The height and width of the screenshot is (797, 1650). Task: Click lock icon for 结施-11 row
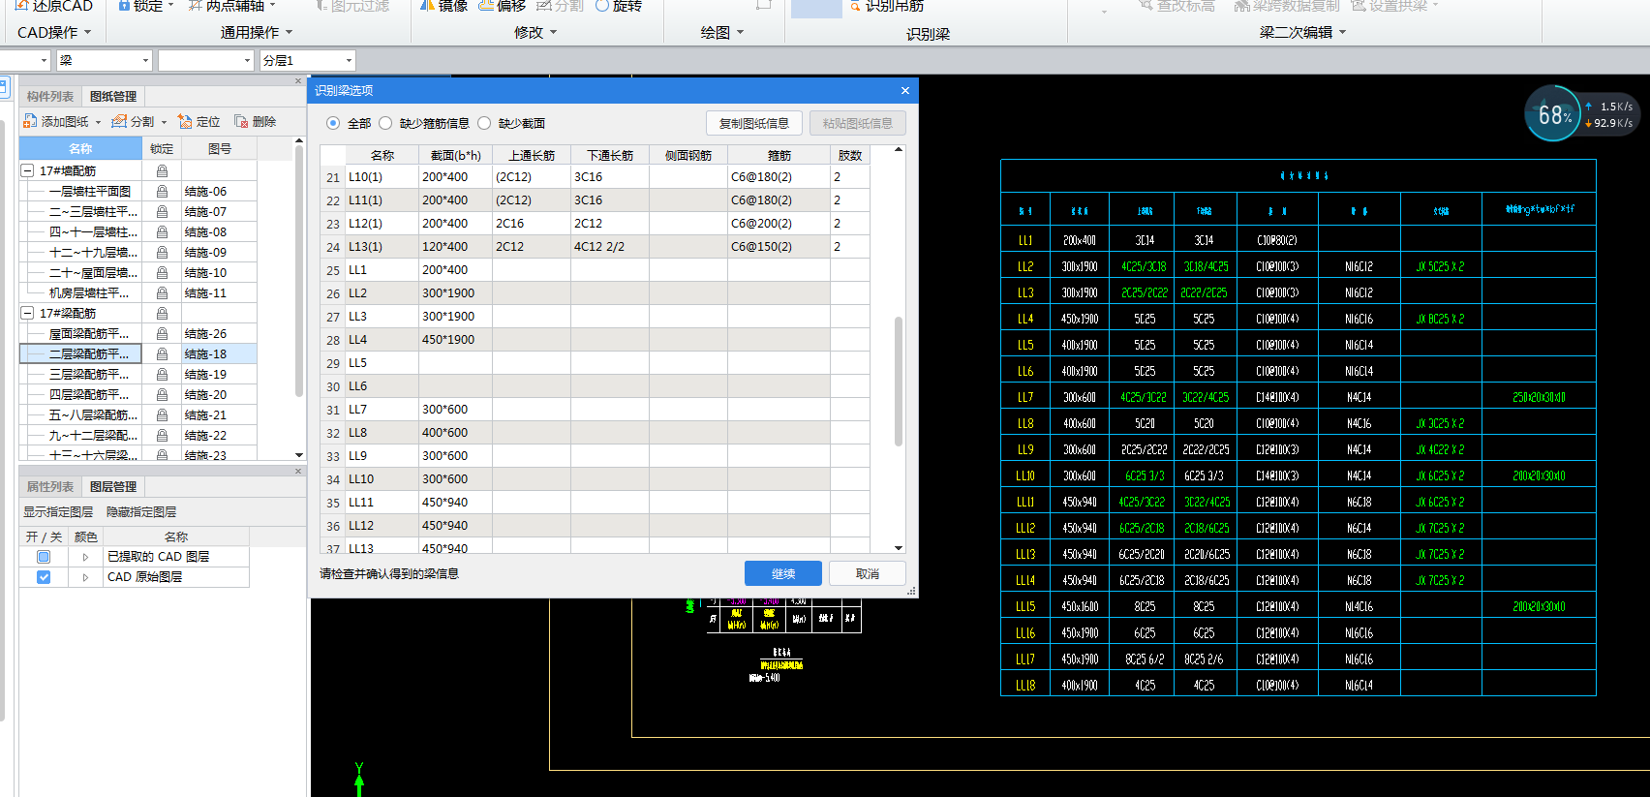pyautogui.click(x=162, y=292)
